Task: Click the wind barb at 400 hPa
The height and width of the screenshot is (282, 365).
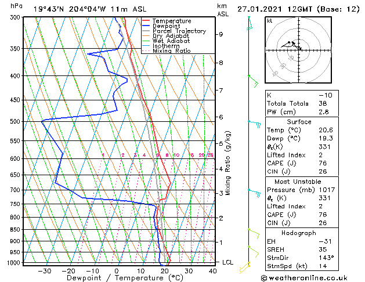Action: pos(253,81)
